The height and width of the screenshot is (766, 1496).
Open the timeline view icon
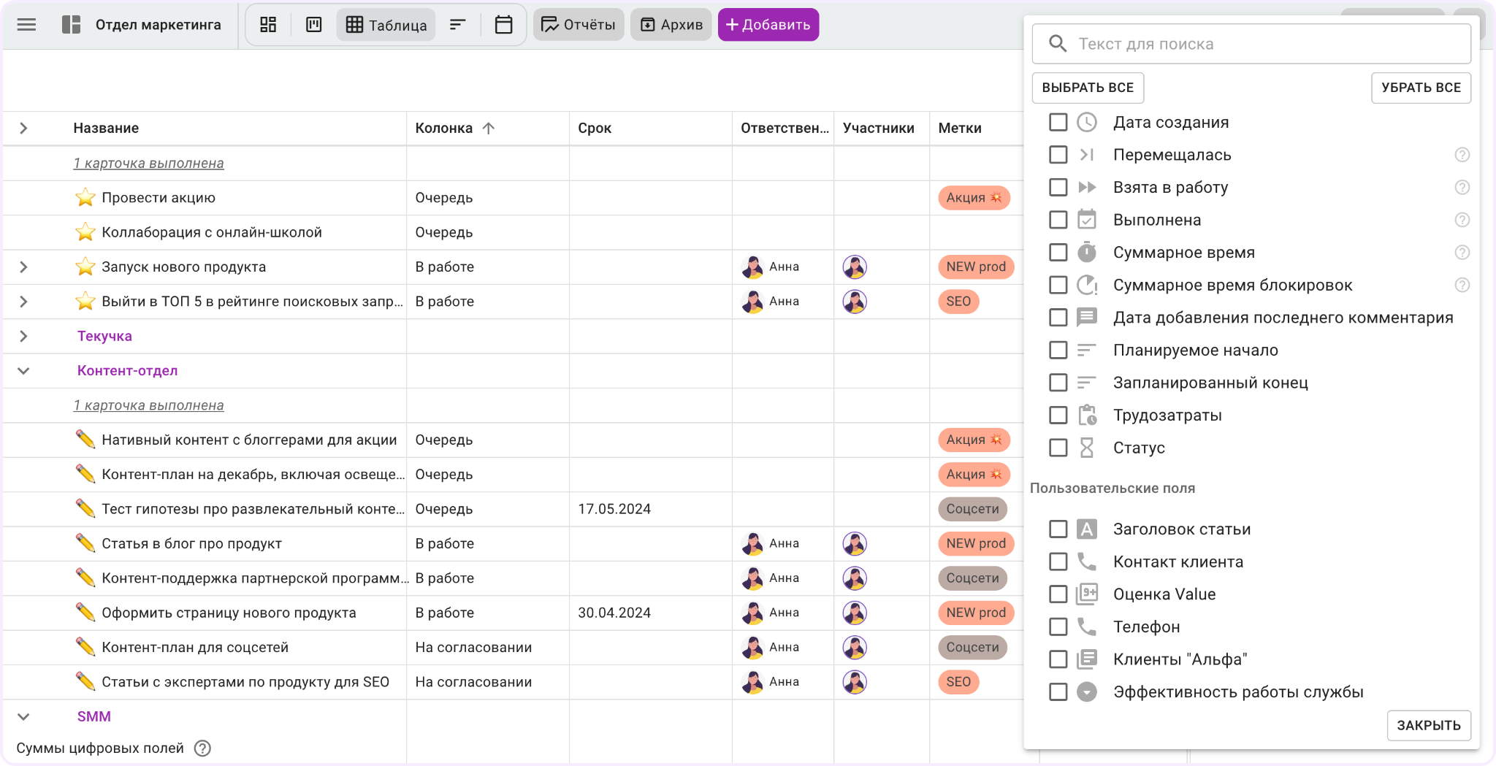point(457,25)
